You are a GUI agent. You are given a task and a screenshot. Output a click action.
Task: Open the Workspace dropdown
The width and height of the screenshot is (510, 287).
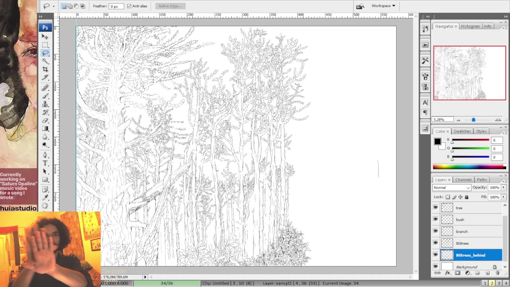point(383,6)
